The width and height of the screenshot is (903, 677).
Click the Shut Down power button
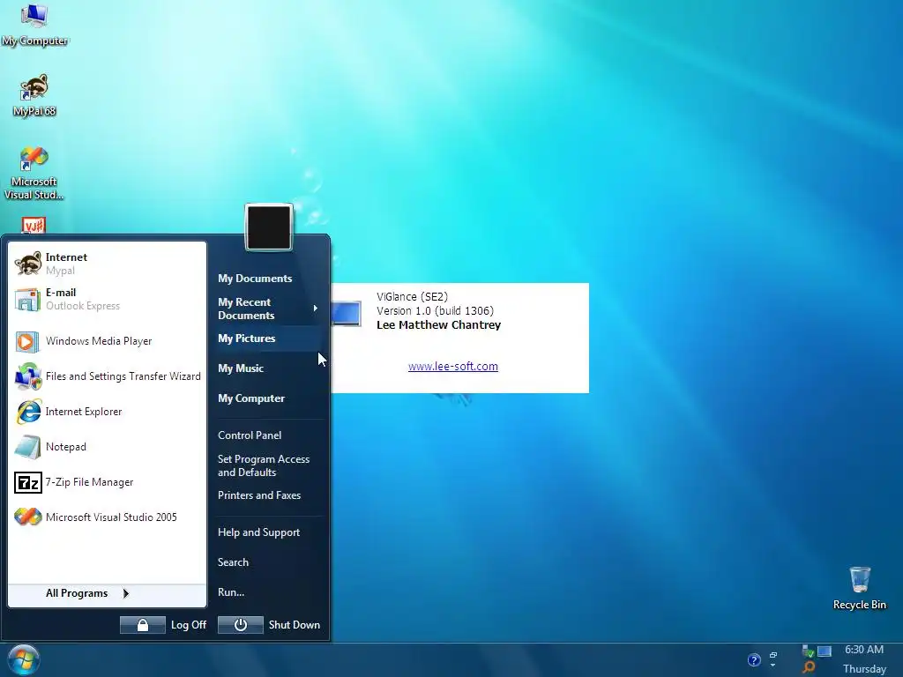[240, 625]
